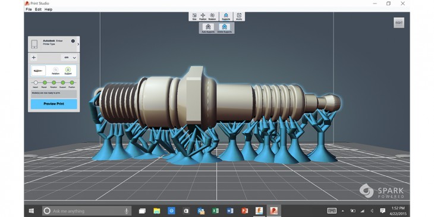Click the Ask me anything search box
This screenshot has height=217, width=434.
87,211
